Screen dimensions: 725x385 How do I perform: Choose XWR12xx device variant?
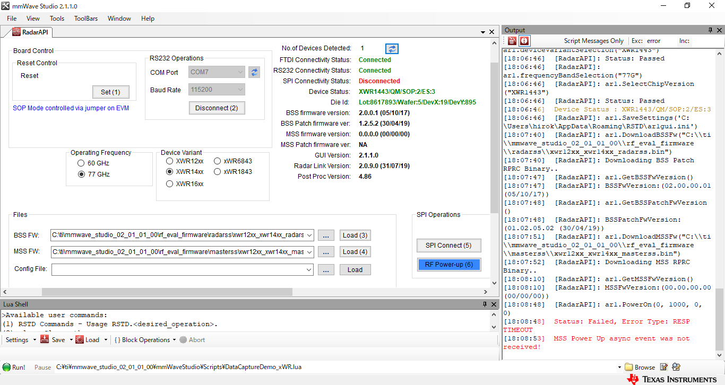tap(169, 161)
